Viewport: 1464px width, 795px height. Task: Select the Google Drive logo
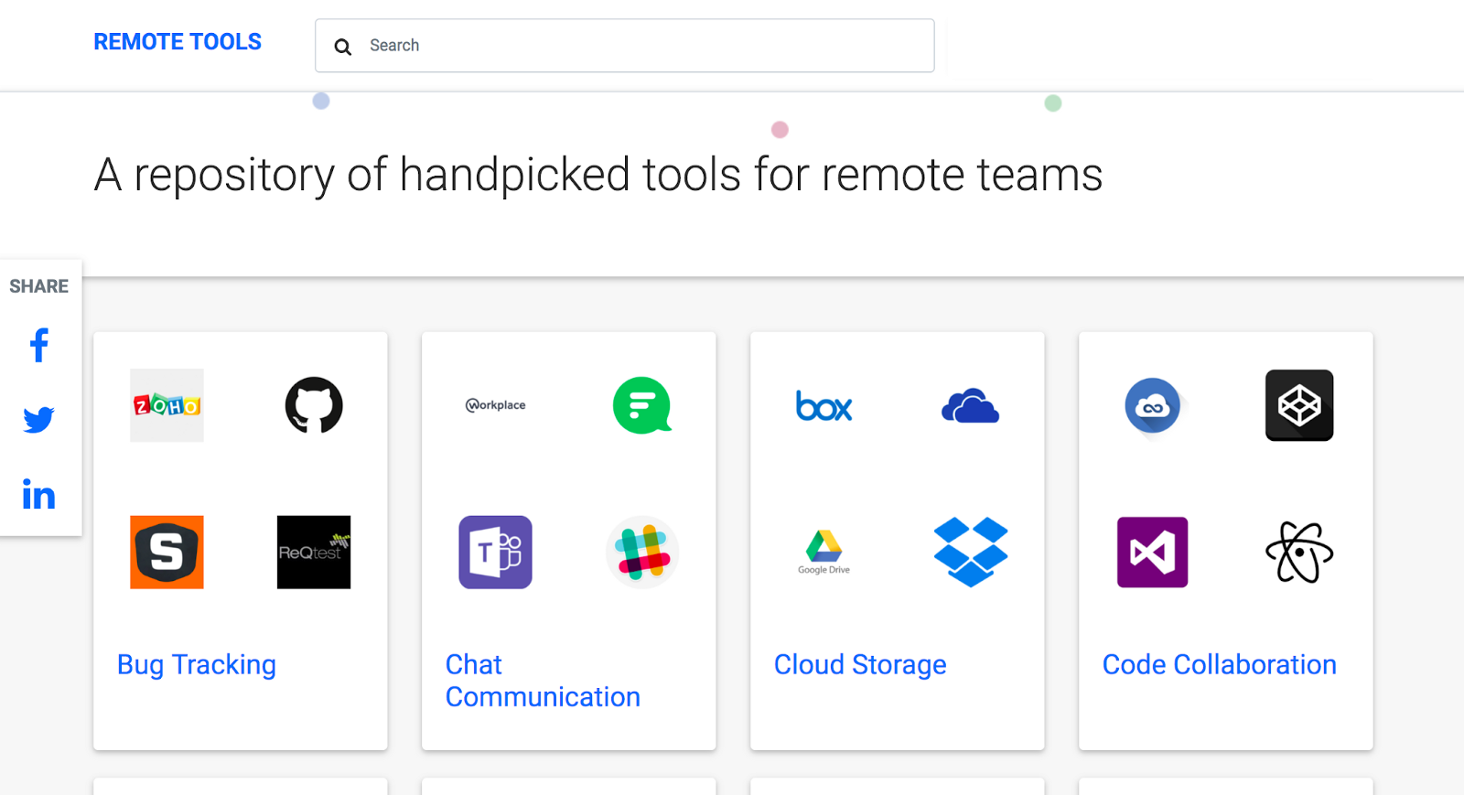point(823,552)
